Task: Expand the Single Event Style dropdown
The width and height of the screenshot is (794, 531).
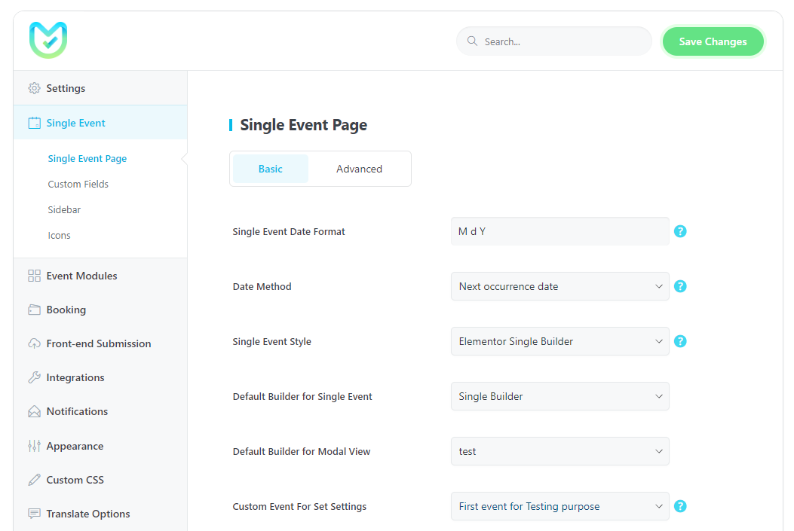Action: pos(559,341)
